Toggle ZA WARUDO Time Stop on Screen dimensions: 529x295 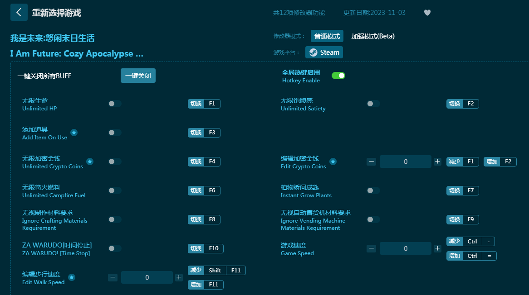(x=115, y=248)
